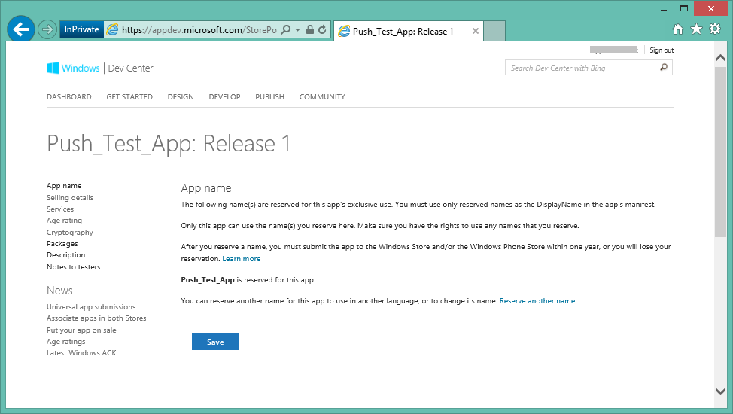Click the vertical scrollbar thumb
The height and width of the screenshot is (414, 733).
tap(720, 152)
